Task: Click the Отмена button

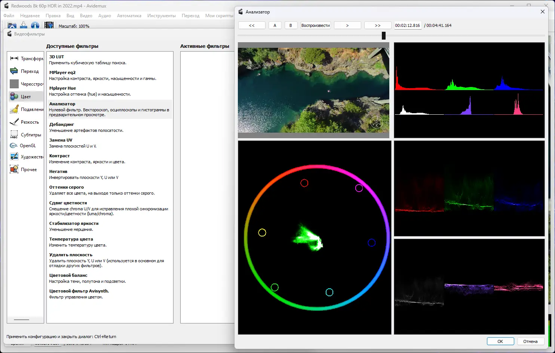Action: [x=530, y=341]
